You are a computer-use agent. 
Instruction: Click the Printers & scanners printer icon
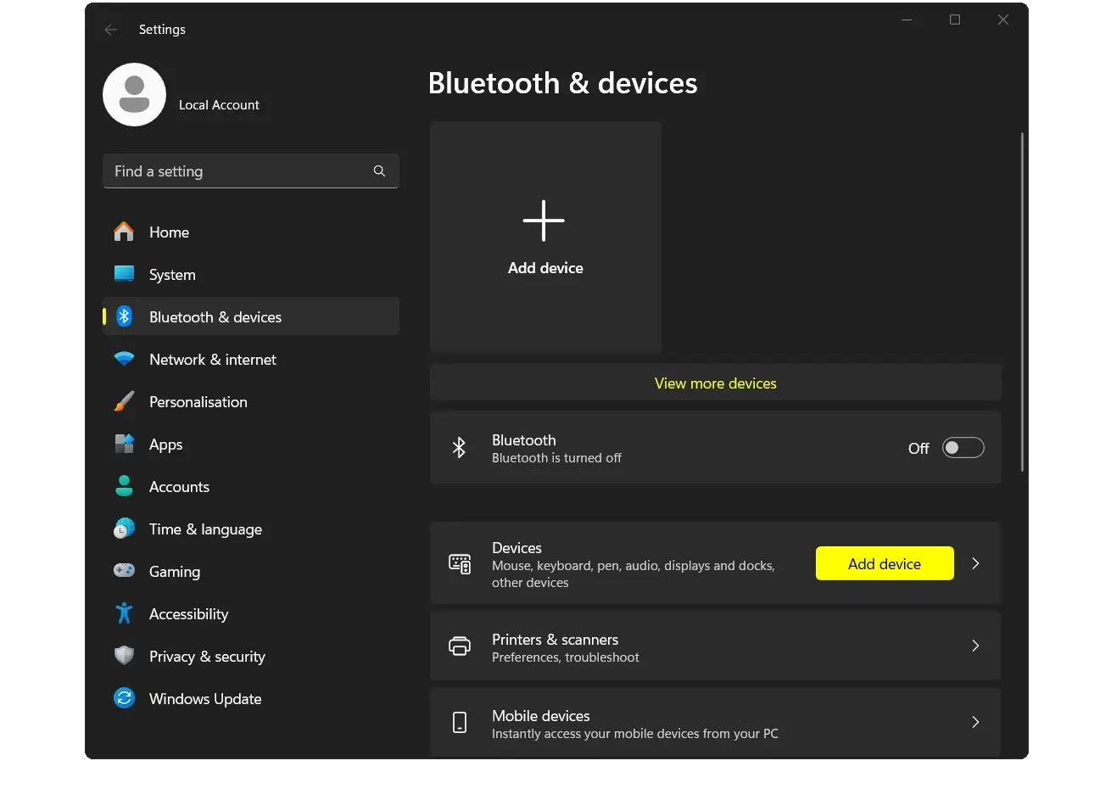point(460,646)
